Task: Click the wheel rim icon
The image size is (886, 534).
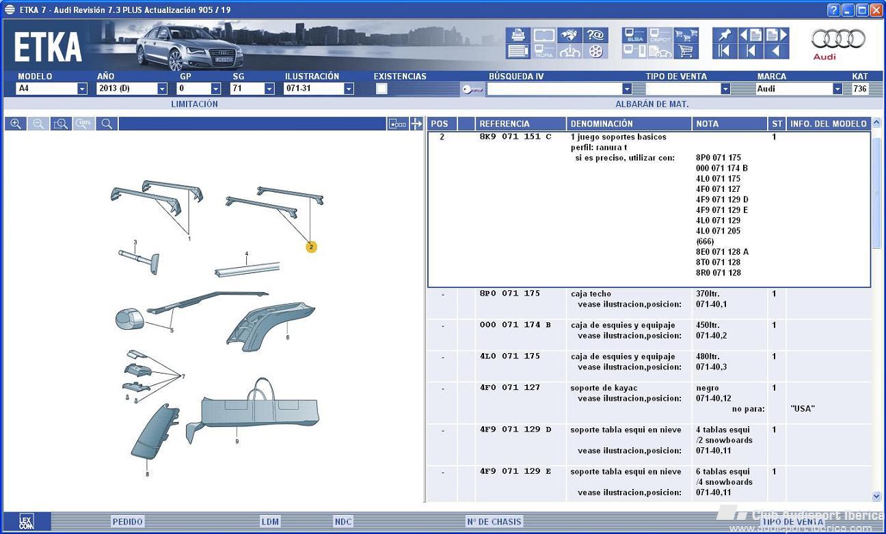Action: coord(595,51)
